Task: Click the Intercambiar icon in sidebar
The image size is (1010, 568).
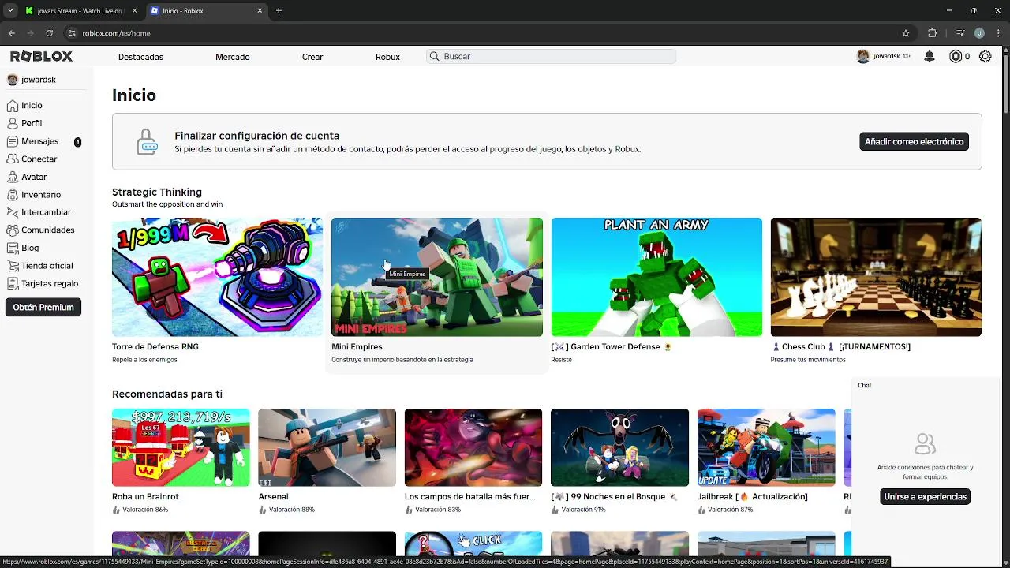Action: tap(13, 212)
